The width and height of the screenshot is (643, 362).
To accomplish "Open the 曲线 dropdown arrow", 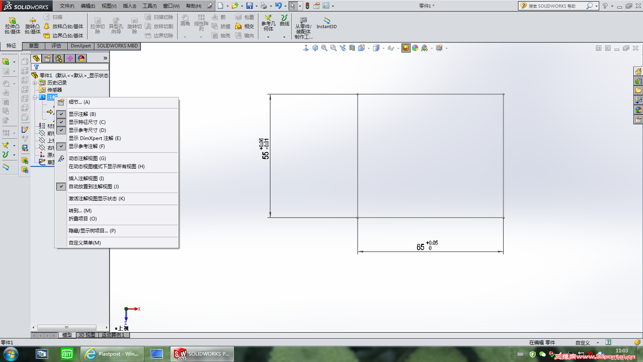I will point(284,37).
